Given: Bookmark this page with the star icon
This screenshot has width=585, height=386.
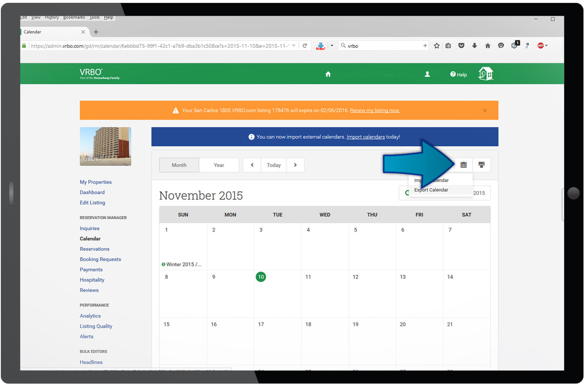Looking at the screenshot, I should 437,46.
